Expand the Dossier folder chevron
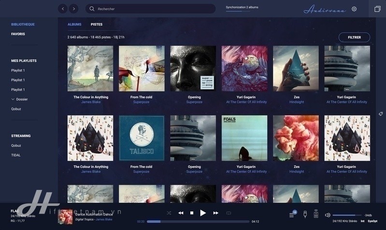386x230 pixels. click(13, 99)
